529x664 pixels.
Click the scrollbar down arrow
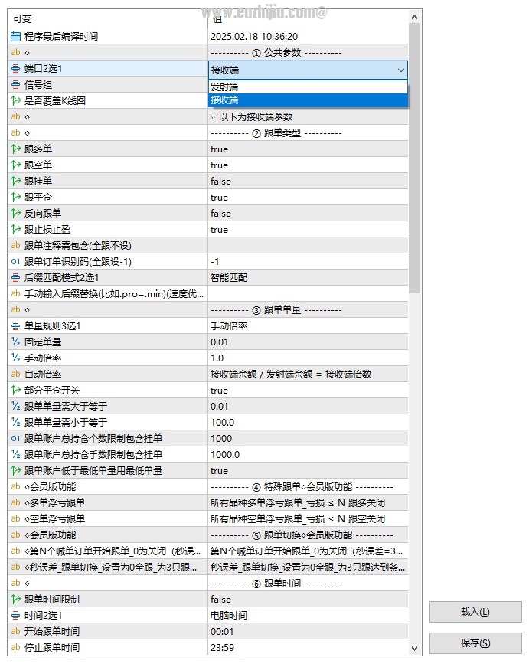pos(414,649)
